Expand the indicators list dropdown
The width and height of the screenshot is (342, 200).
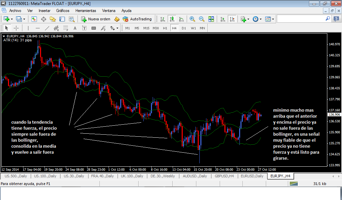click(248, 19)
